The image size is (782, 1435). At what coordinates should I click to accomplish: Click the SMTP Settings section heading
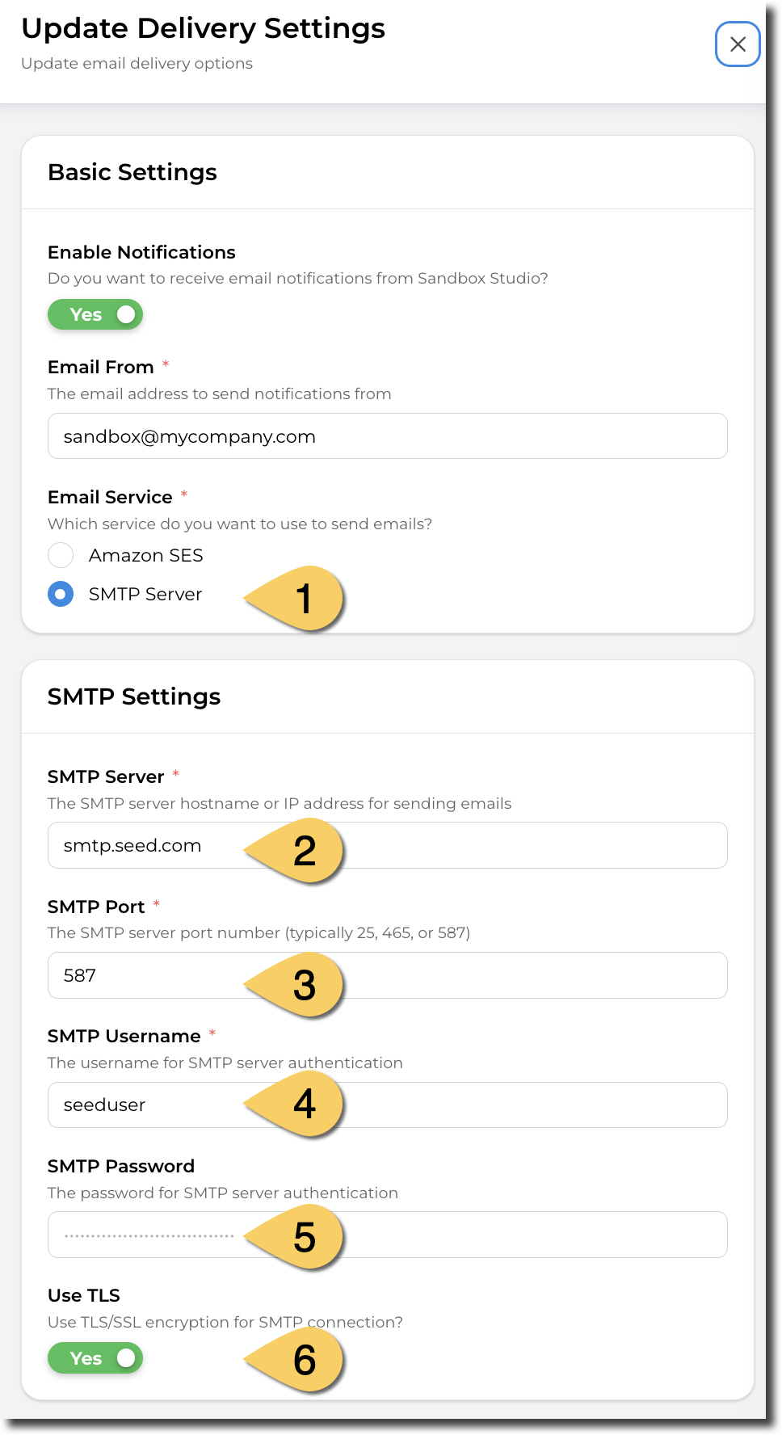pyautogui.click(x=134, y=696)
